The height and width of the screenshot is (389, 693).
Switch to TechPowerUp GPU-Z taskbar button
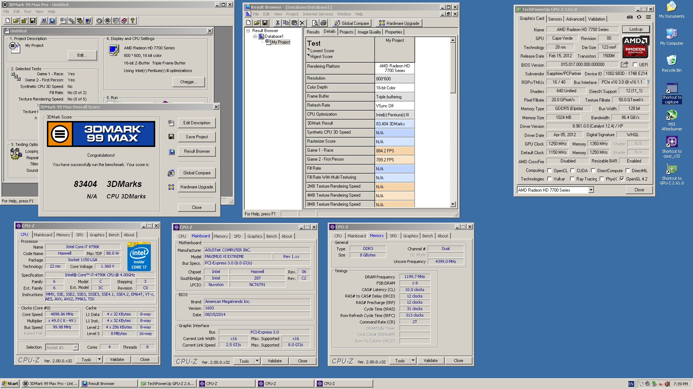point(168,384)
